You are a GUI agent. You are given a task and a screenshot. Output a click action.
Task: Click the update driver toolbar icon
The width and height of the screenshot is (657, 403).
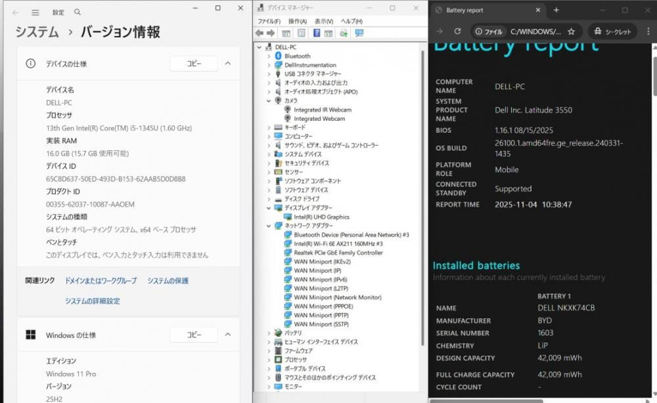tap(344, 33)
